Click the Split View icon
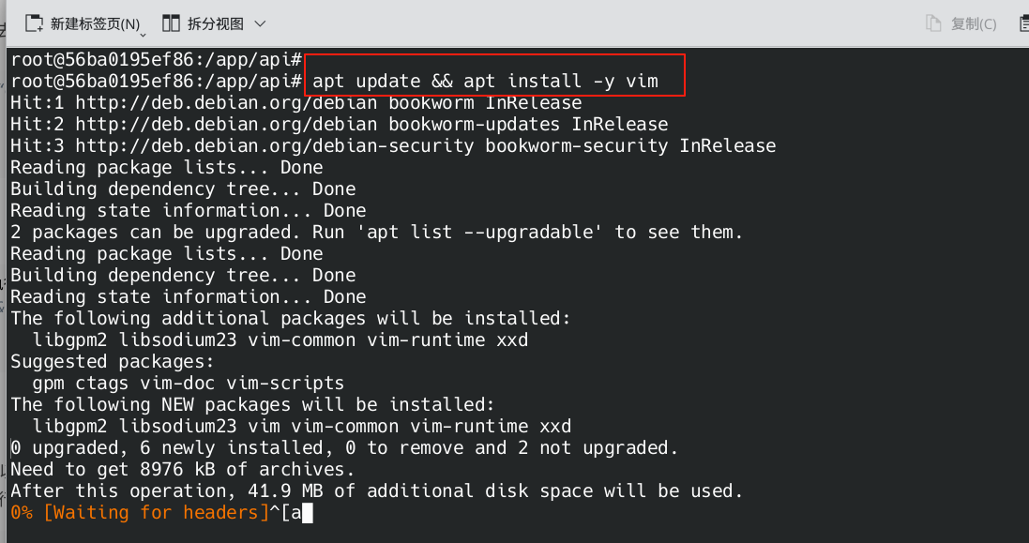This screenshot has height=543, width=1029. pos(171,23)
